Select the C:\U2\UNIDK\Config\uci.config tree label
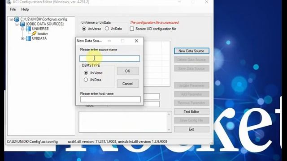The width and height of the screenshot is (287, 161). (x=43, y=19)
